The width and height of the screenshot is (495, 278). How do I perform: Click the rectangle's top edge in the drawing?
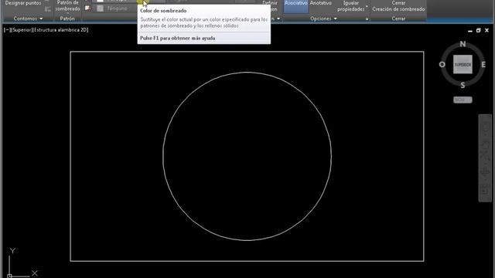coord(247,52)
